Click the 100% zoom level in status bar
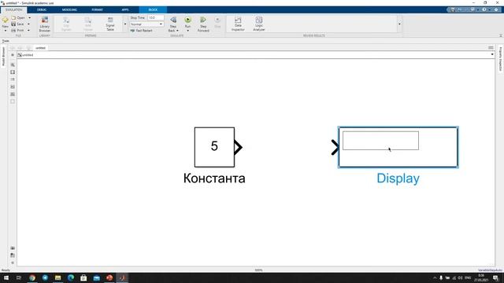 pos(259,270)
